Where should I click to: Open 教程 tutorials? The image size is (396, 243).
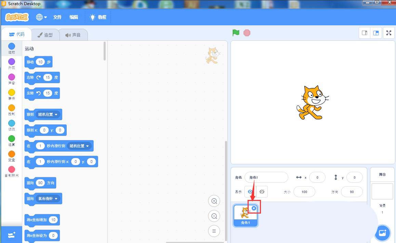coord(98,17)
